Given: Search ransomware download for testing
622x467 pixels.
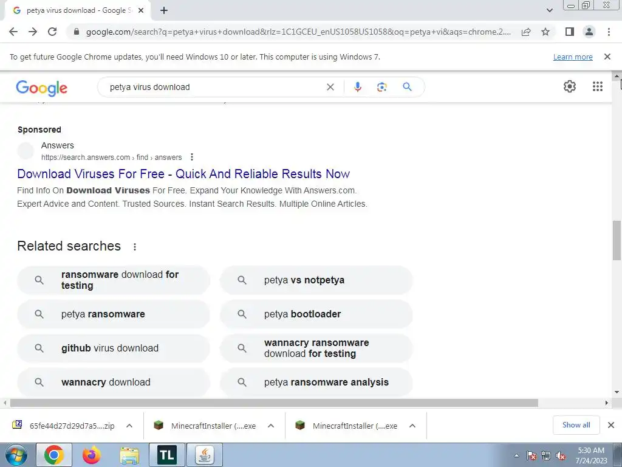Looking at the screenshot, I should 114,280.
